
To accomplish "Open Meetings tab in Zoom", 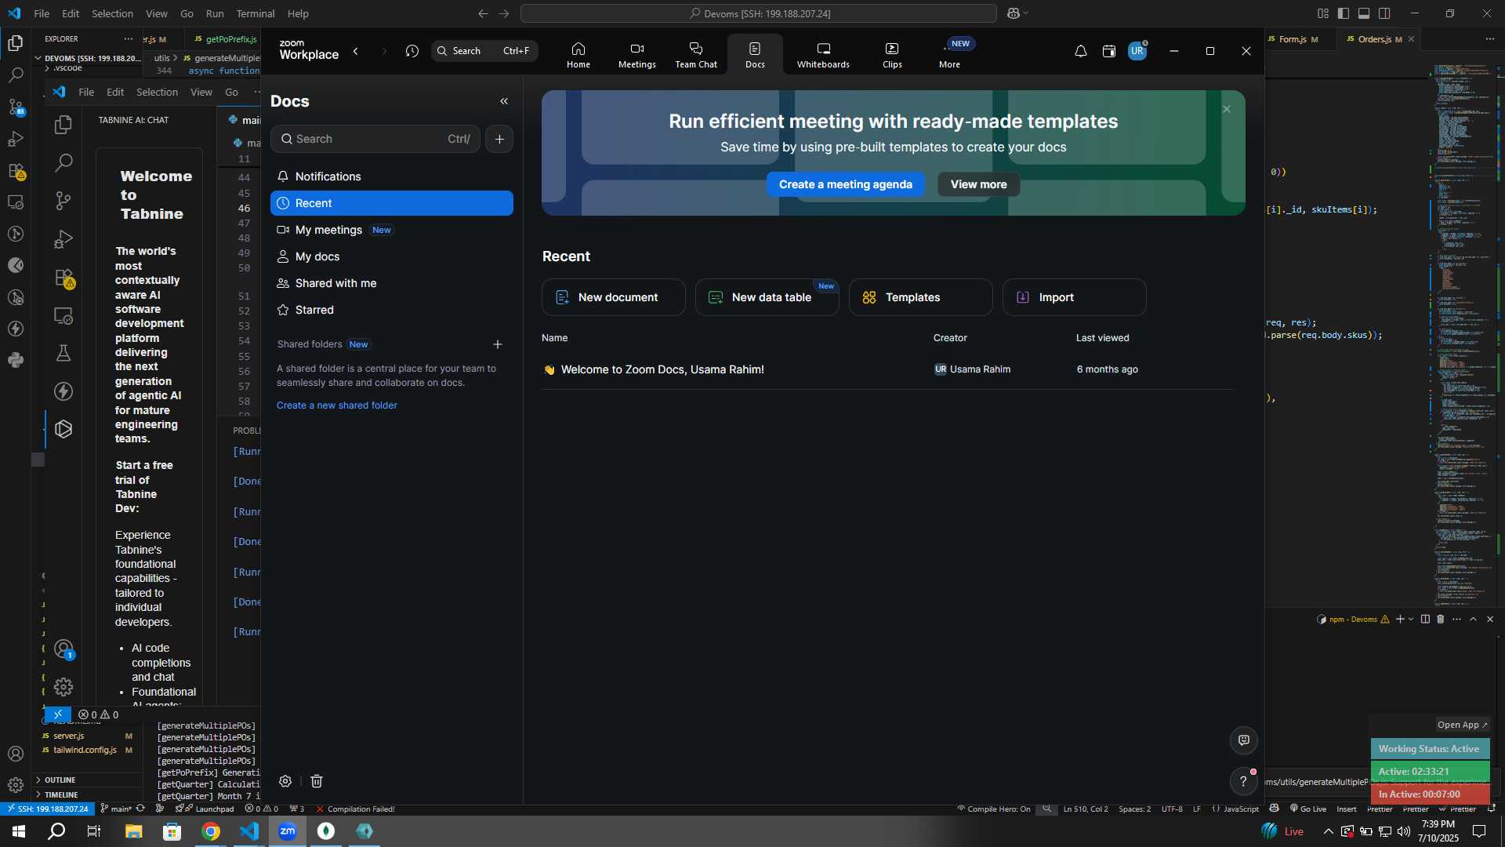I will pos(636,55).
